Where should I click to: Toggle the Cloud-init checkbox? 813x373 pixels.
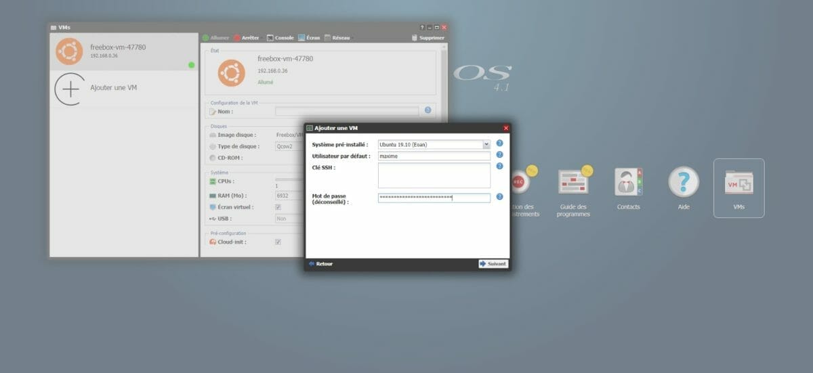278,242
